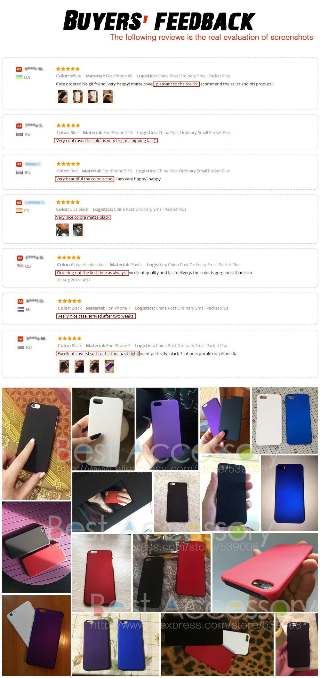Open first thumbnail photo in the White case review
The height and width of the screenshot is (678, 320).
point(63,97)
